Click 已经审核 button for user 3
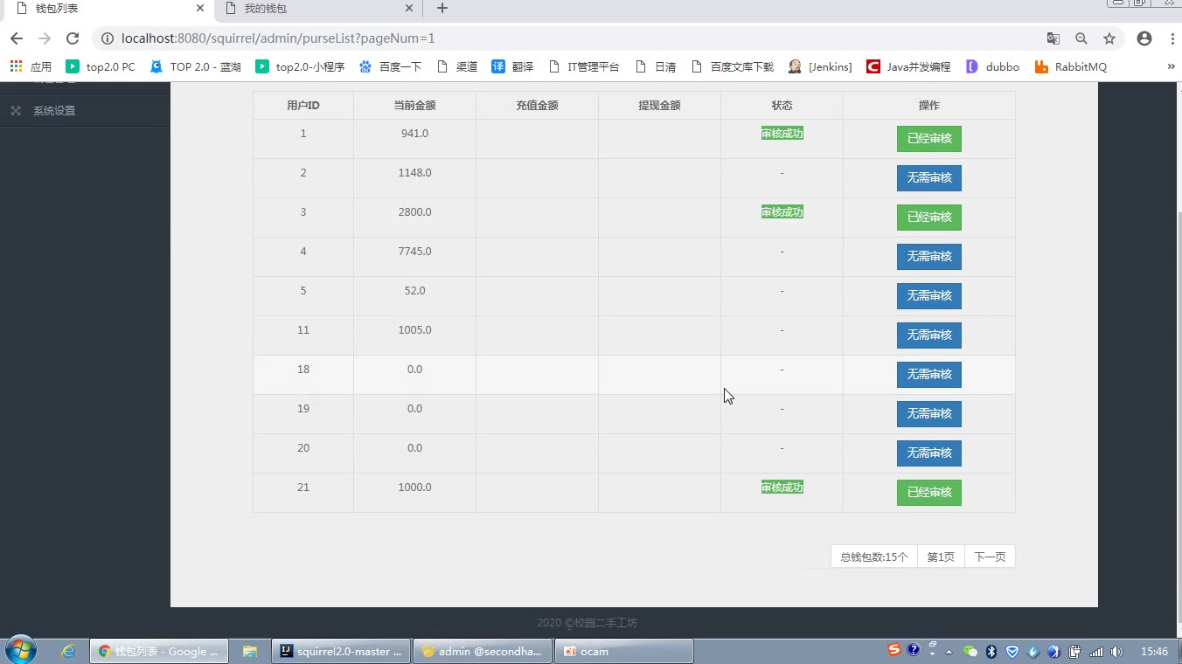The width and height of the screenshot is (1182, 664). tap(928, 218)
